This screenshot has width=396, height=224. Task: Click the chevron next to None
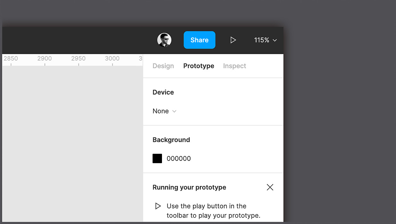(x=174, y=111)
